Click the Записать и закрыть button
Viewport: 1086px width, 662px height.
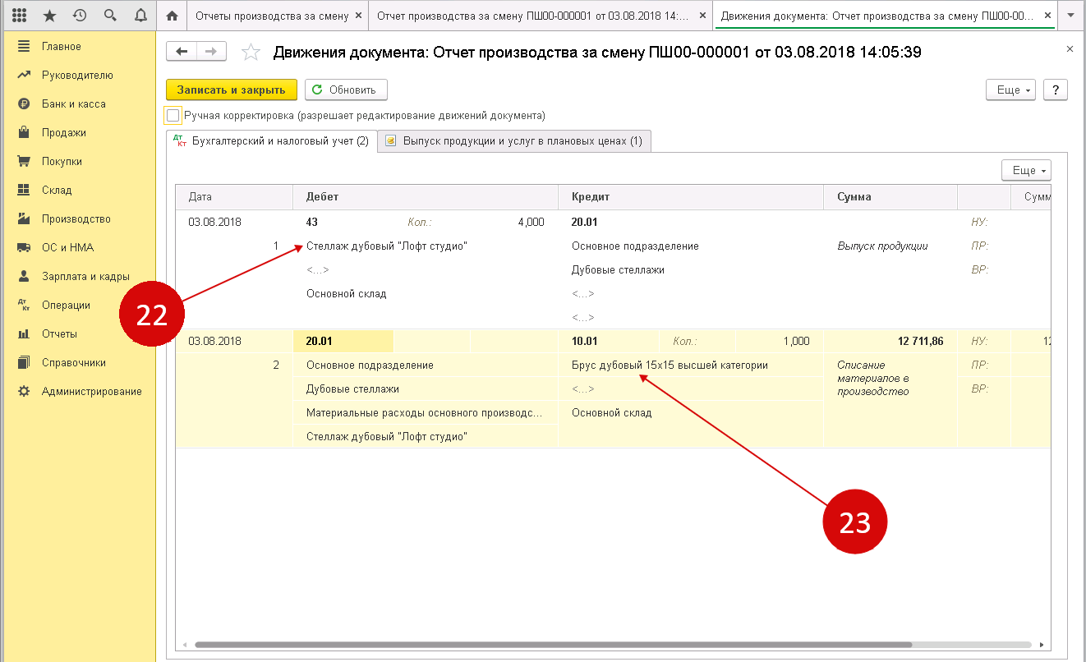[x=231, y=90]
